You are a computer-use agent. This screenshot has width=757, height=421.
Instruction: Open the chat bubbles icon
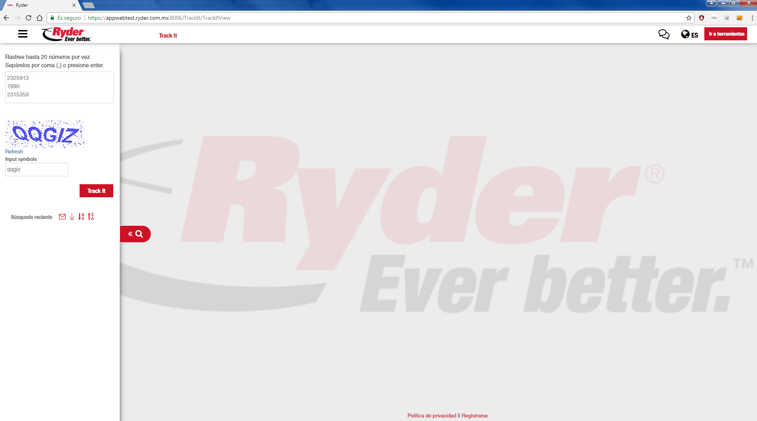tap(664, 34)
